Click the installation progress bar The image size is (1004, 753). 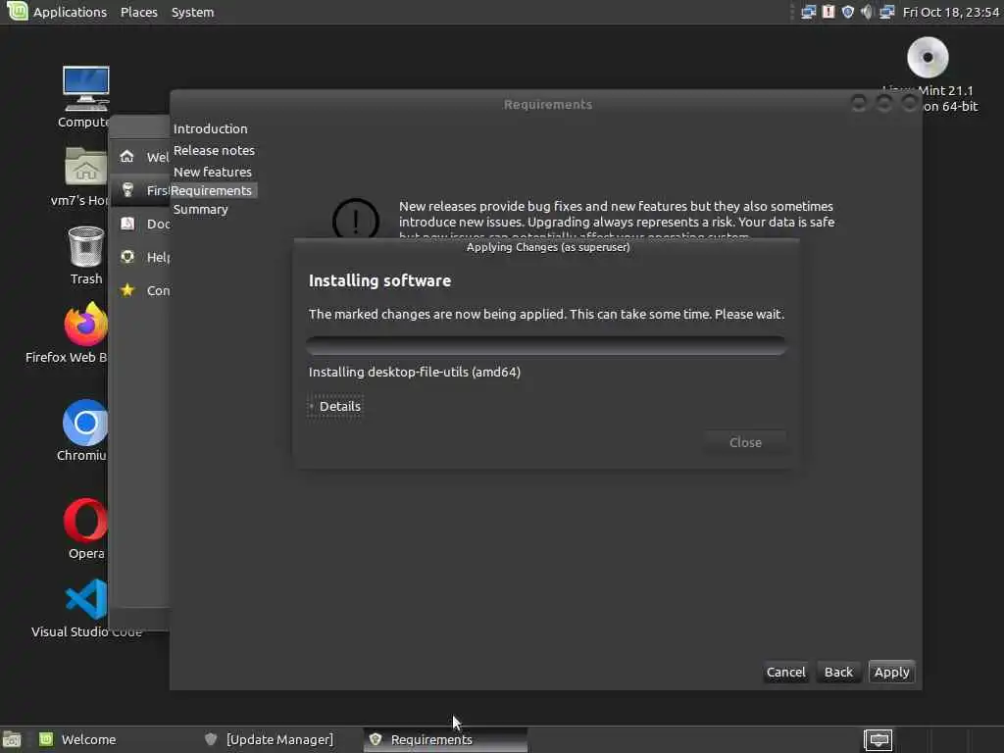click(x=546, y=346)
